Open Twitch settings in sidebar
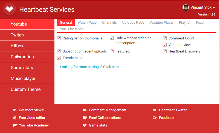The image size is (220, 133). coord(27,35)
